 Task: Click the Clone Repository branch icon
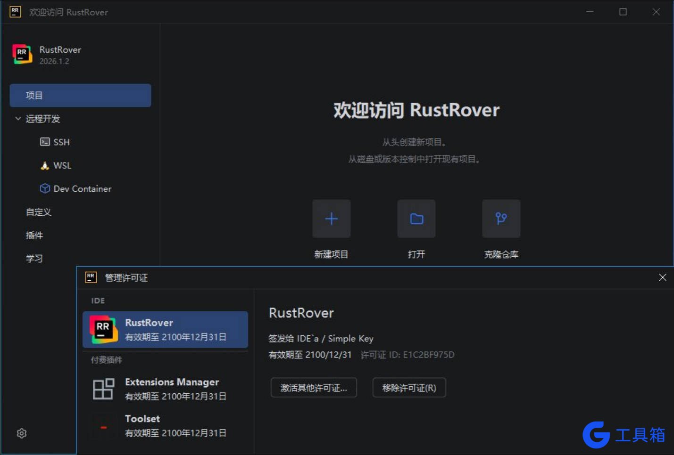pos(501,219)
